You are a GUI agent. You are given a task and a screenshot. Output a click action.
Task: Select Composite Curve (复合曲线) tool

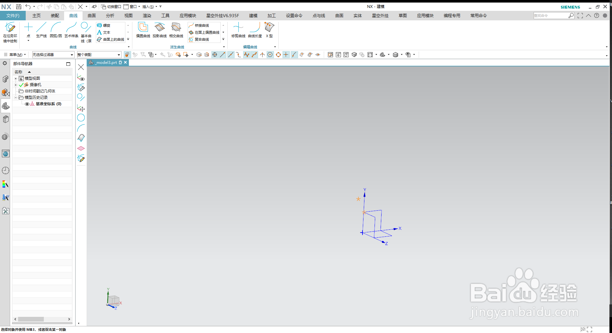[199, 39]
